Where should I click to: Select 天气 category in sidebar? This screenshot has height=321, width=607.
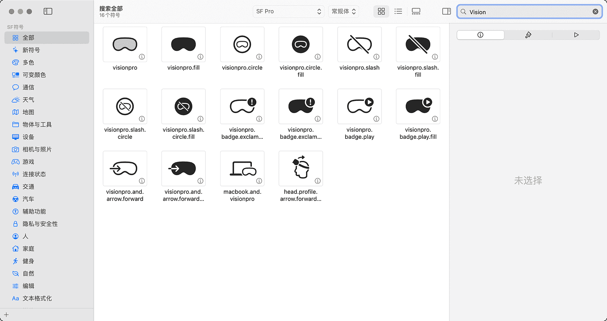47,100
